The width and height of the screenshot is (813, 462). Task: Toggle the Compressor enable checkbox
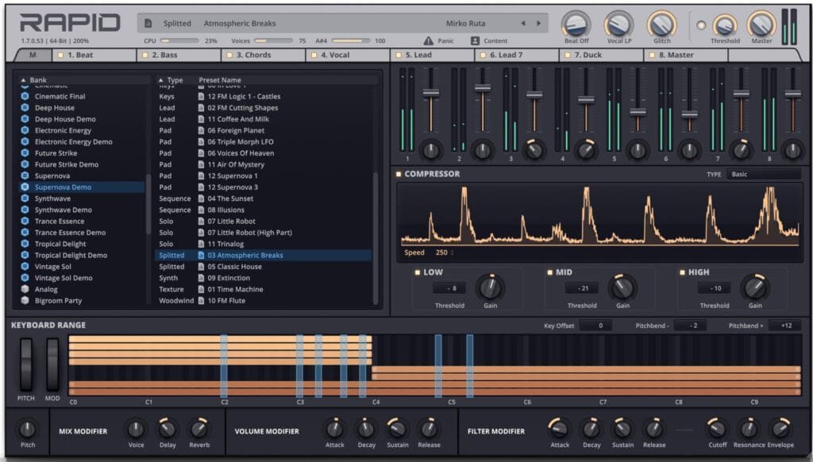(x=399, y=174)
